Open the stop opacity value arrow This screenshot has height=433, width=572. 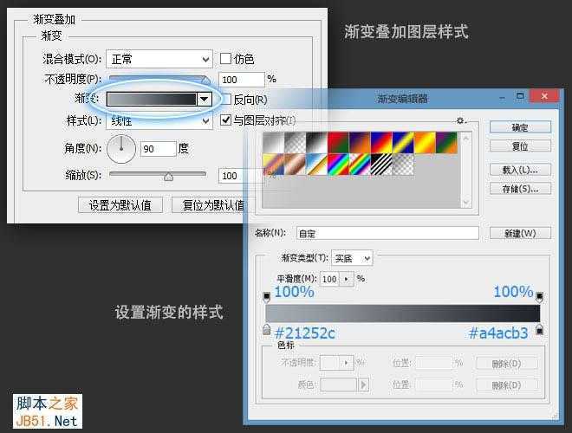pyautogui.click(x=346, y=363)
